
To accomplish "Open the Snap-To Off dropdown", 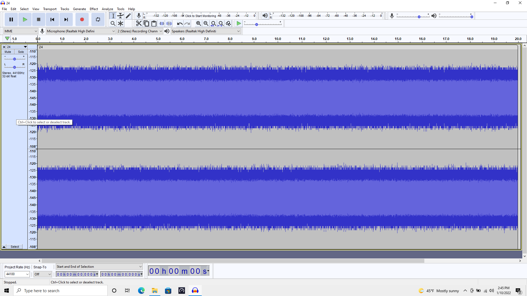I will [x=43, y=274].
